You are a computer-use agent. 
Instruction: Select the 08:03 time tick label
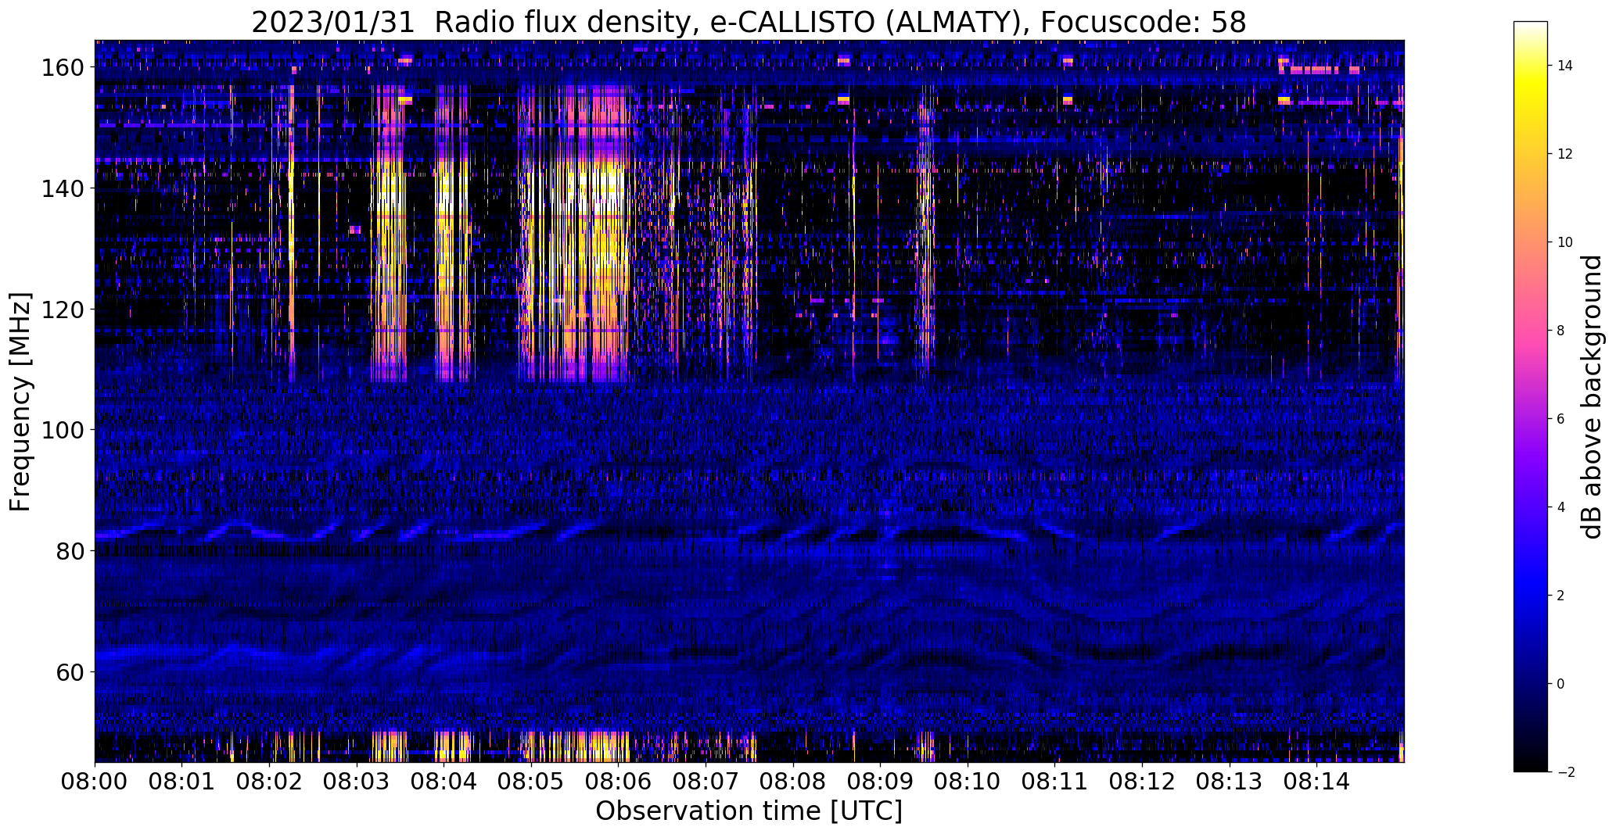[357, 781]
